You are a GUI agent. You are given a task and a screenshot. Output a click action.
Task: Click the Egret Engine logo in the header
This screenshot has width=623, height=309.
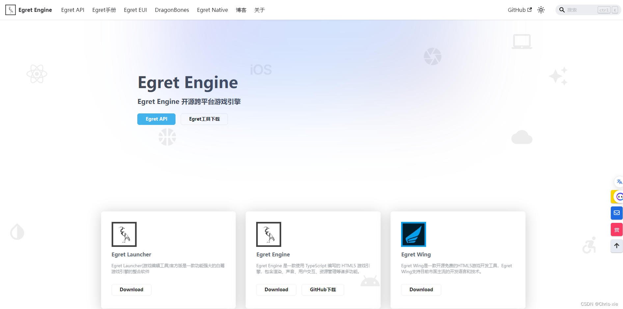click(x=11, y=10)
